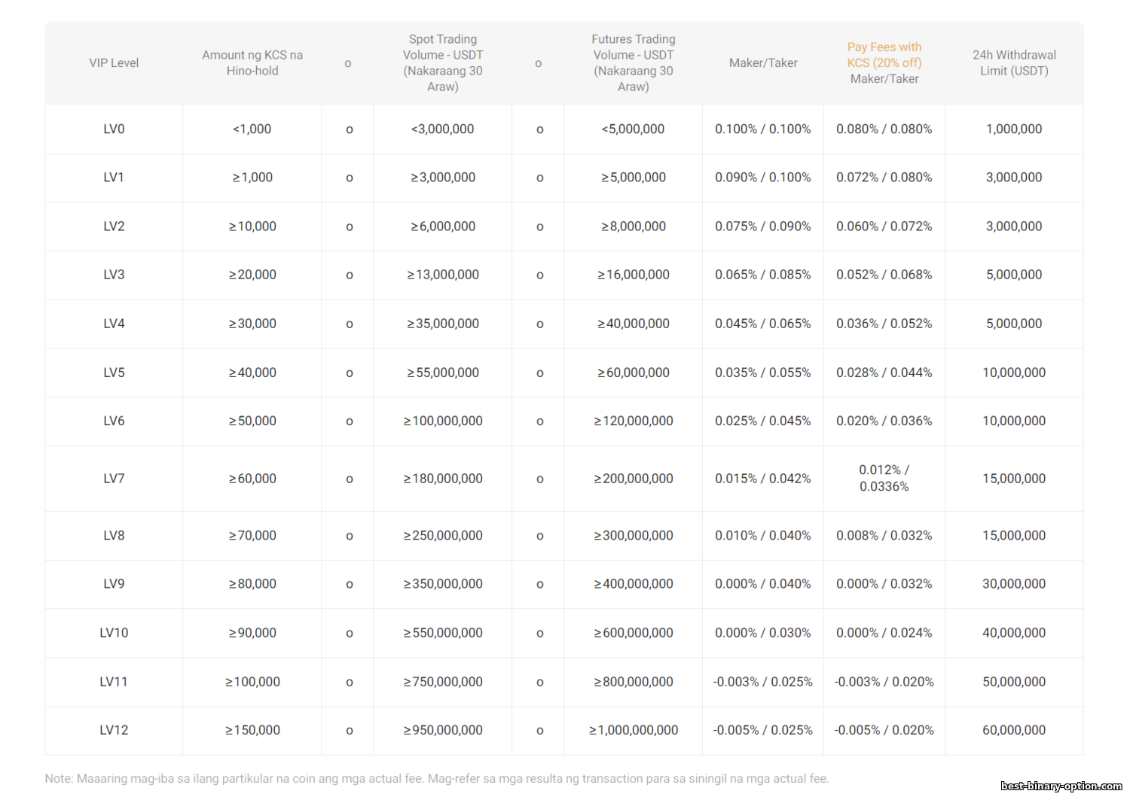Select the -0.003% / 0.020% KCS fee cell
Screen dimensions: 1130x800
coord(884,682)
